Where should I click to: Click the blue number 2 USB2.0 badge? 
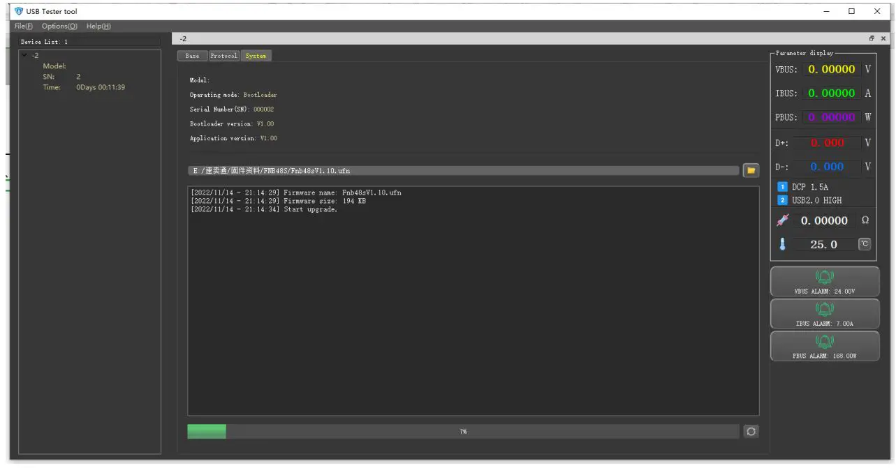tap(783, 200)
